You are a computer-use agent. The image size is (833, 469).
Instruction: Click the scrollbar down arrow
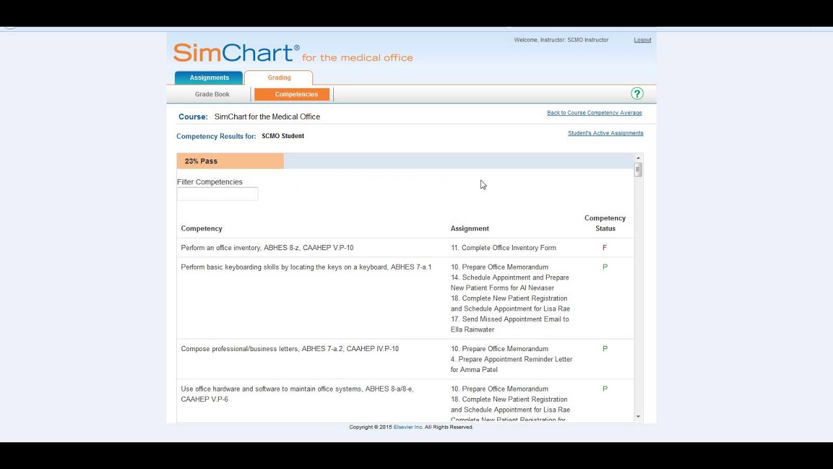point(638,417)
